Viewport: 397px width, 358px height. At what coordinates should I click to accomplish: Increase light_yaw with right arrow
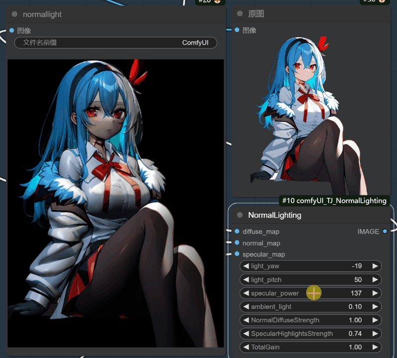tap(375, 266)
